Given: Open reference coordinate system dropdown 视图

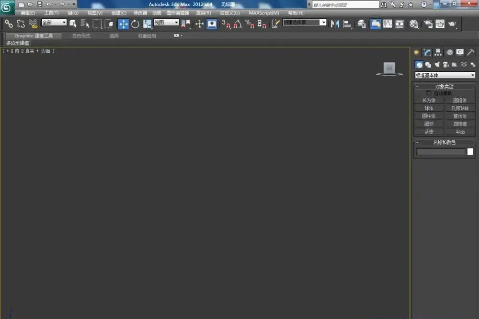Looking at the screenshot, I should 166,23.
